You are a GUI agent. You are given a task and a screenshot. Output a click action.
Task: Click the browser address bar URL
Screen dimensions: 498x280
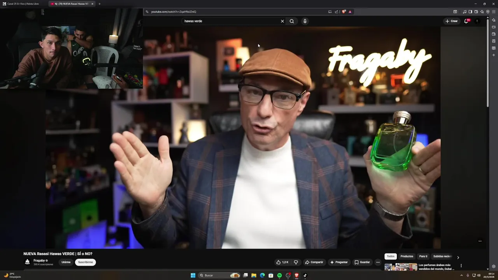point(174,12)
